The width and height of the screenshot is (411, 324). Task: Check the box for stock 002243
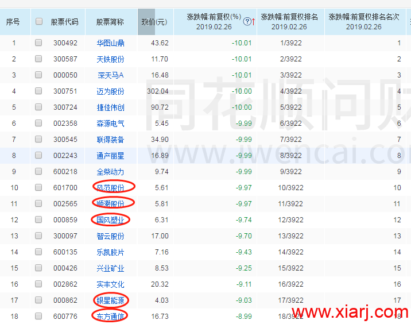38,155
